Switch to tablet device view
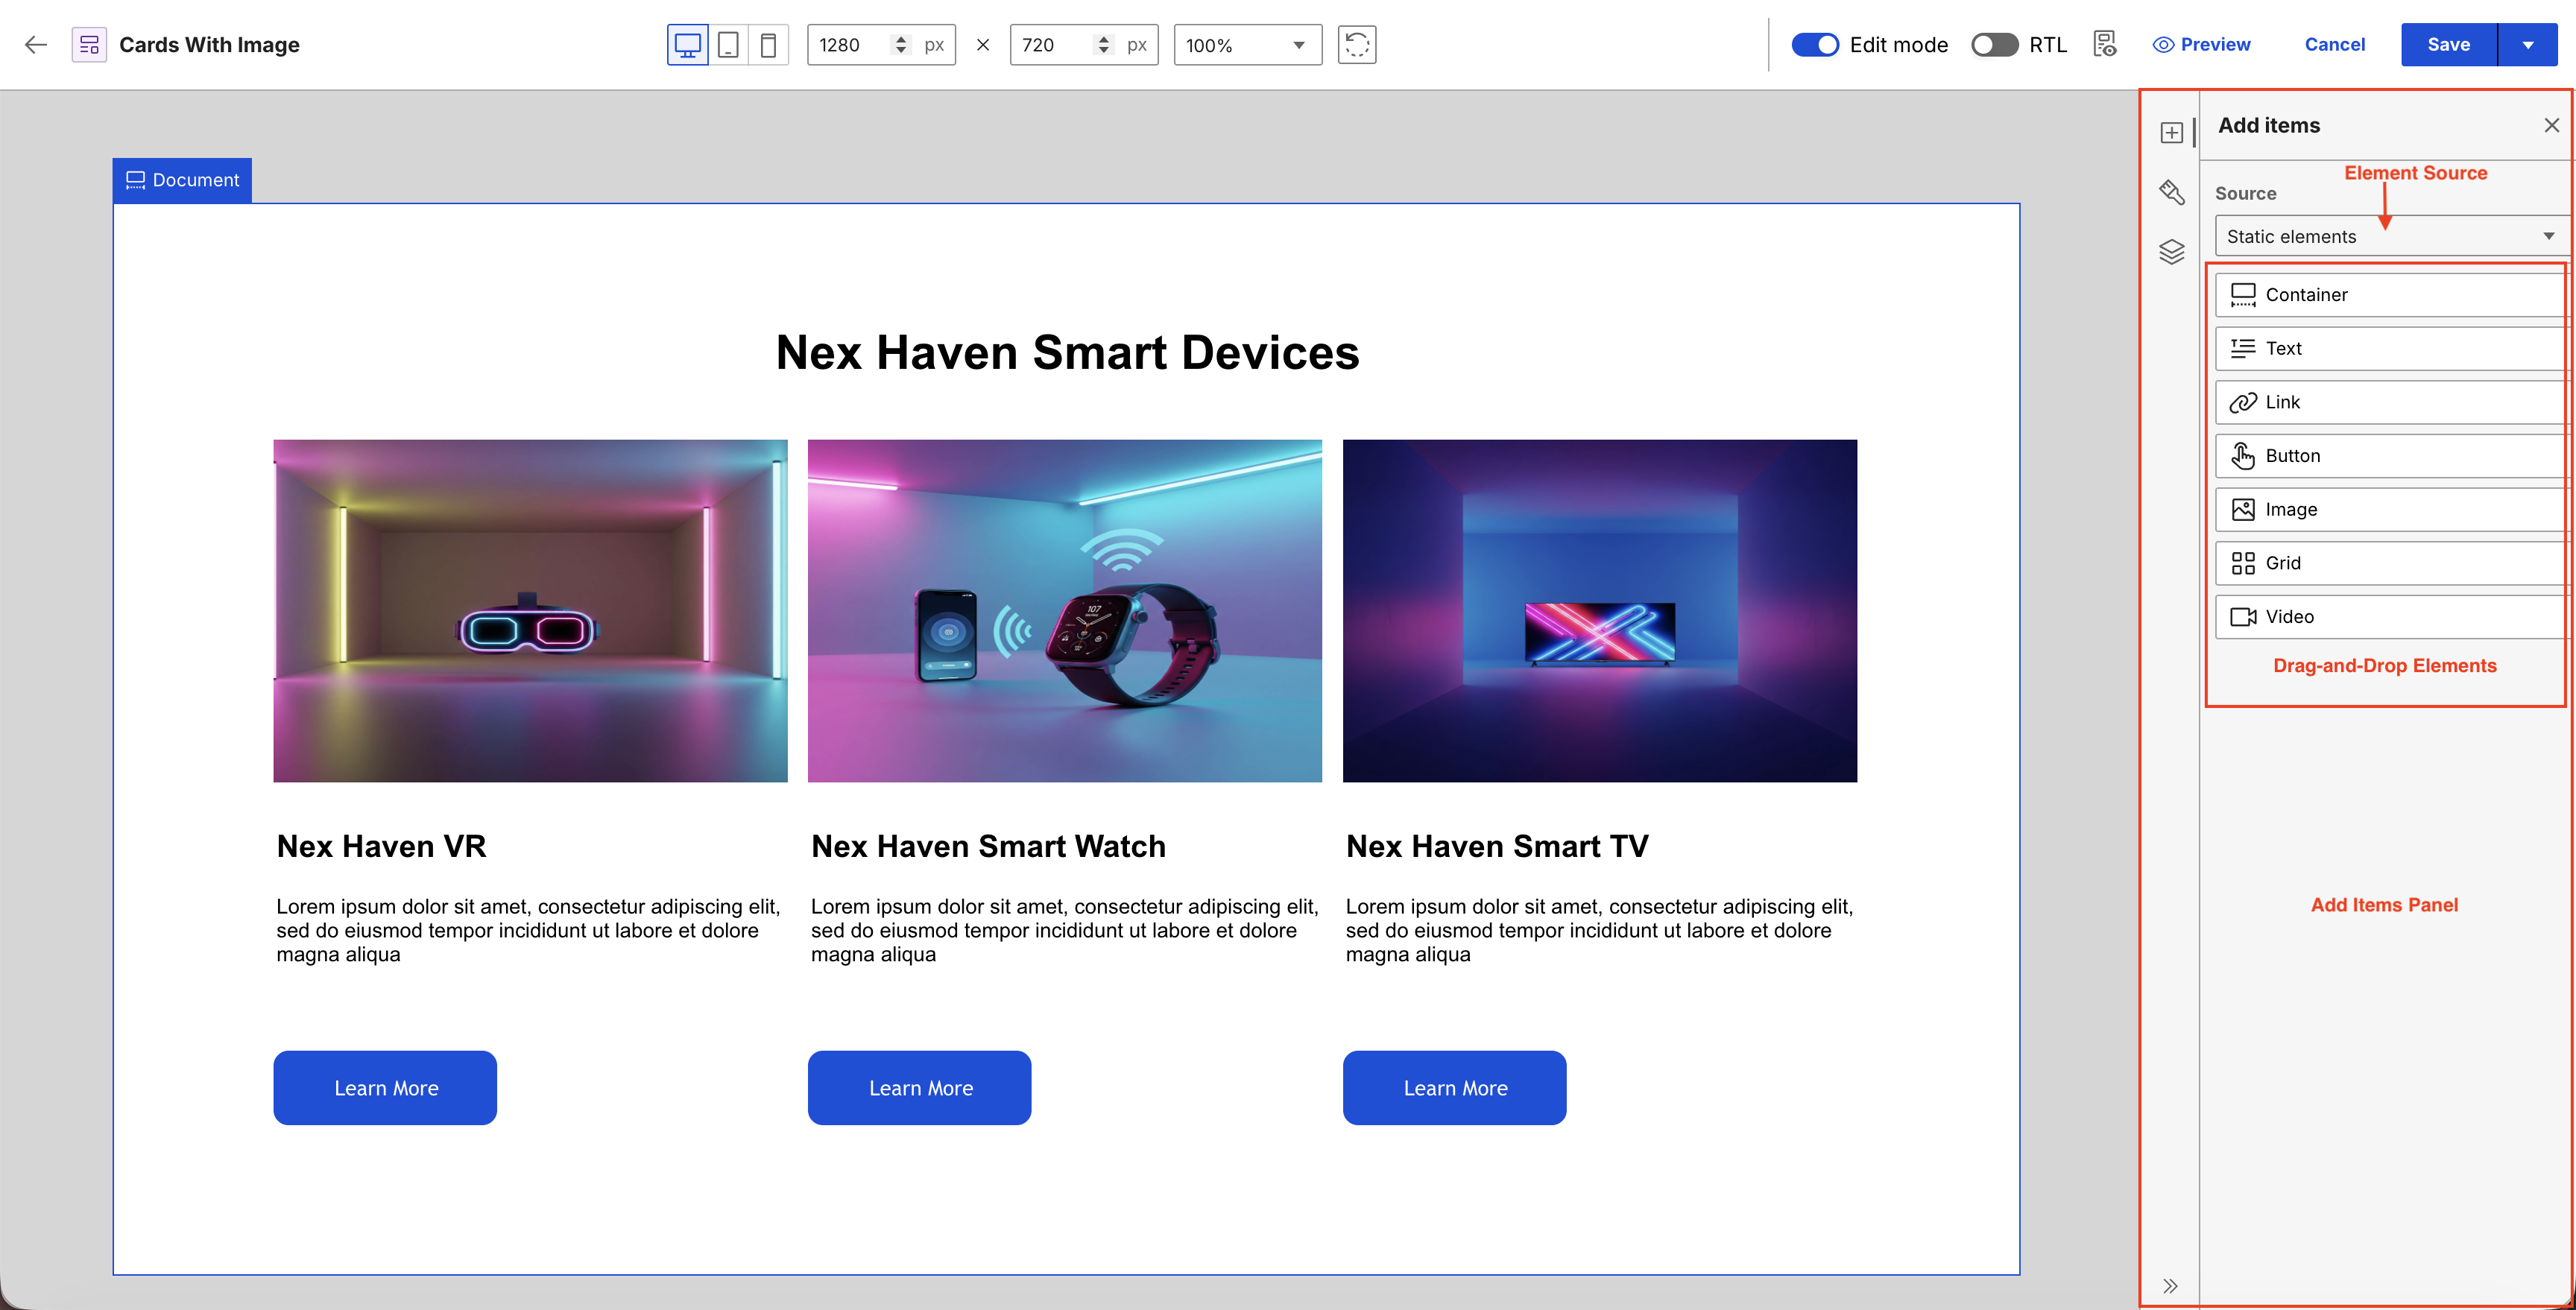Image resolution: width=2576 pixels, height=1310 pixels. coord(729,45)
